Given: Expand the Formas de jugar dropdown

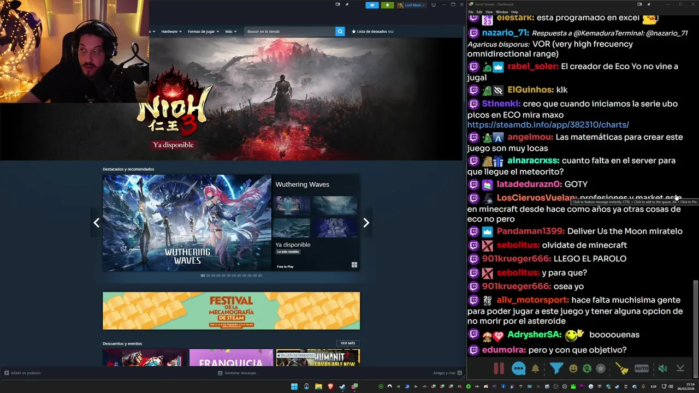Looking at the screenshot, I should point(203,32).
